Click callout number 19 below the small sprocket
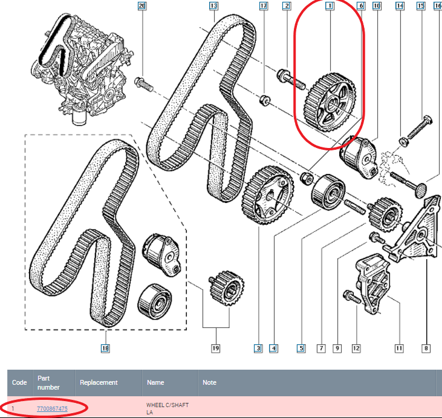442x418 pixels. click(x=216, y=349)
